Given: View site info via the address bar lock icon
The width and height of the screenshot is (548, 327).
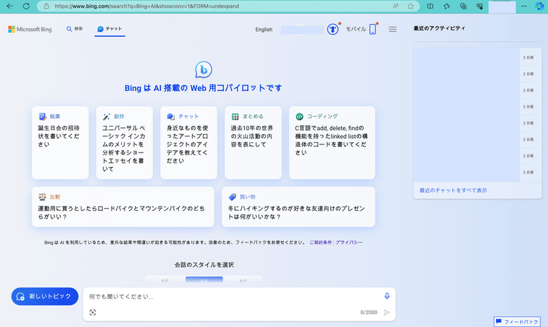Looking at the screenshot, I should coord(46,6).
